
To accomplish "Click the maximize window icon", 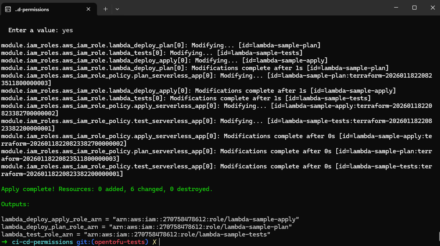I will point(414,8).
